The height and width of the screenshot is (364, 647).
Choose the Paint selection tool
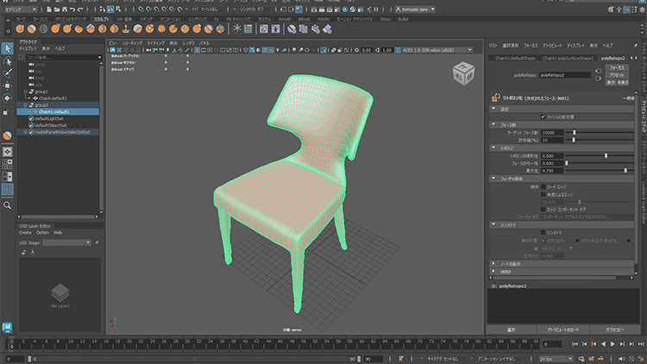point(7,73)
